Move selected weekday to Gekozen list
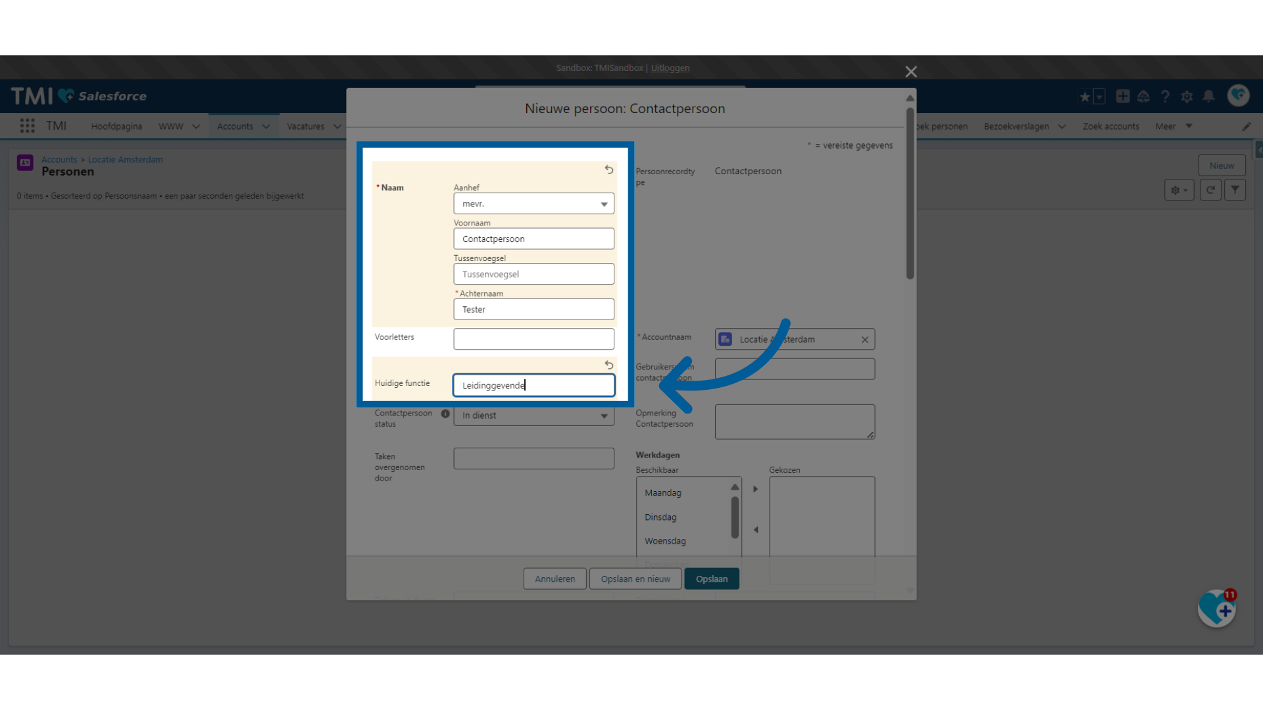 click(x=756, y=489)
